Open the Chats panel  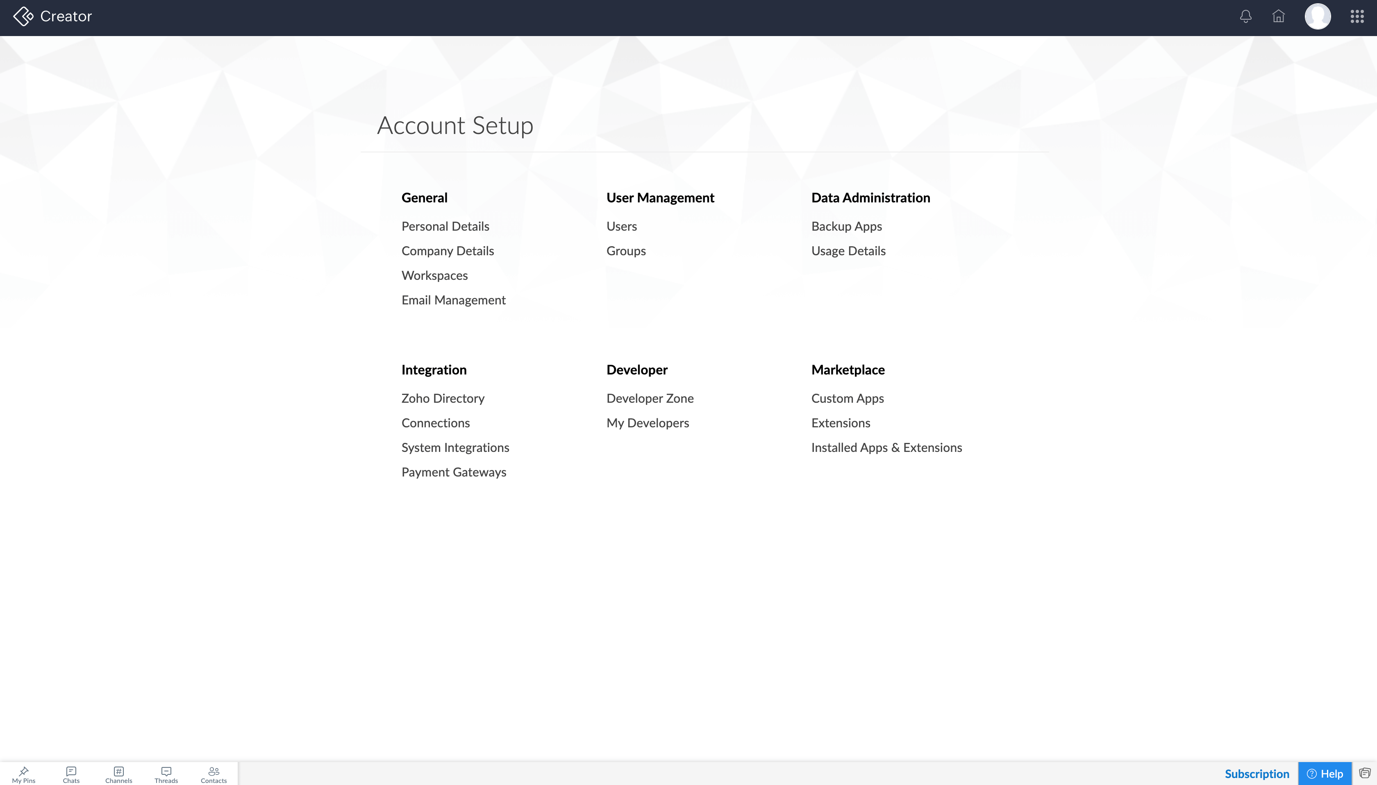point(71,774)
